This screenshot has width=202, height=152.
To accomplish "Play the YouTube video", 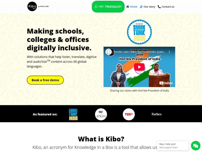I will [x=139, y=67].
